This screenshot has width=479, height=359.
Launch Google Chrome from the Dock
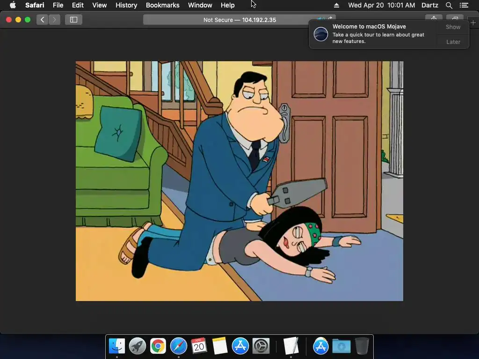(x=158, y=346)
